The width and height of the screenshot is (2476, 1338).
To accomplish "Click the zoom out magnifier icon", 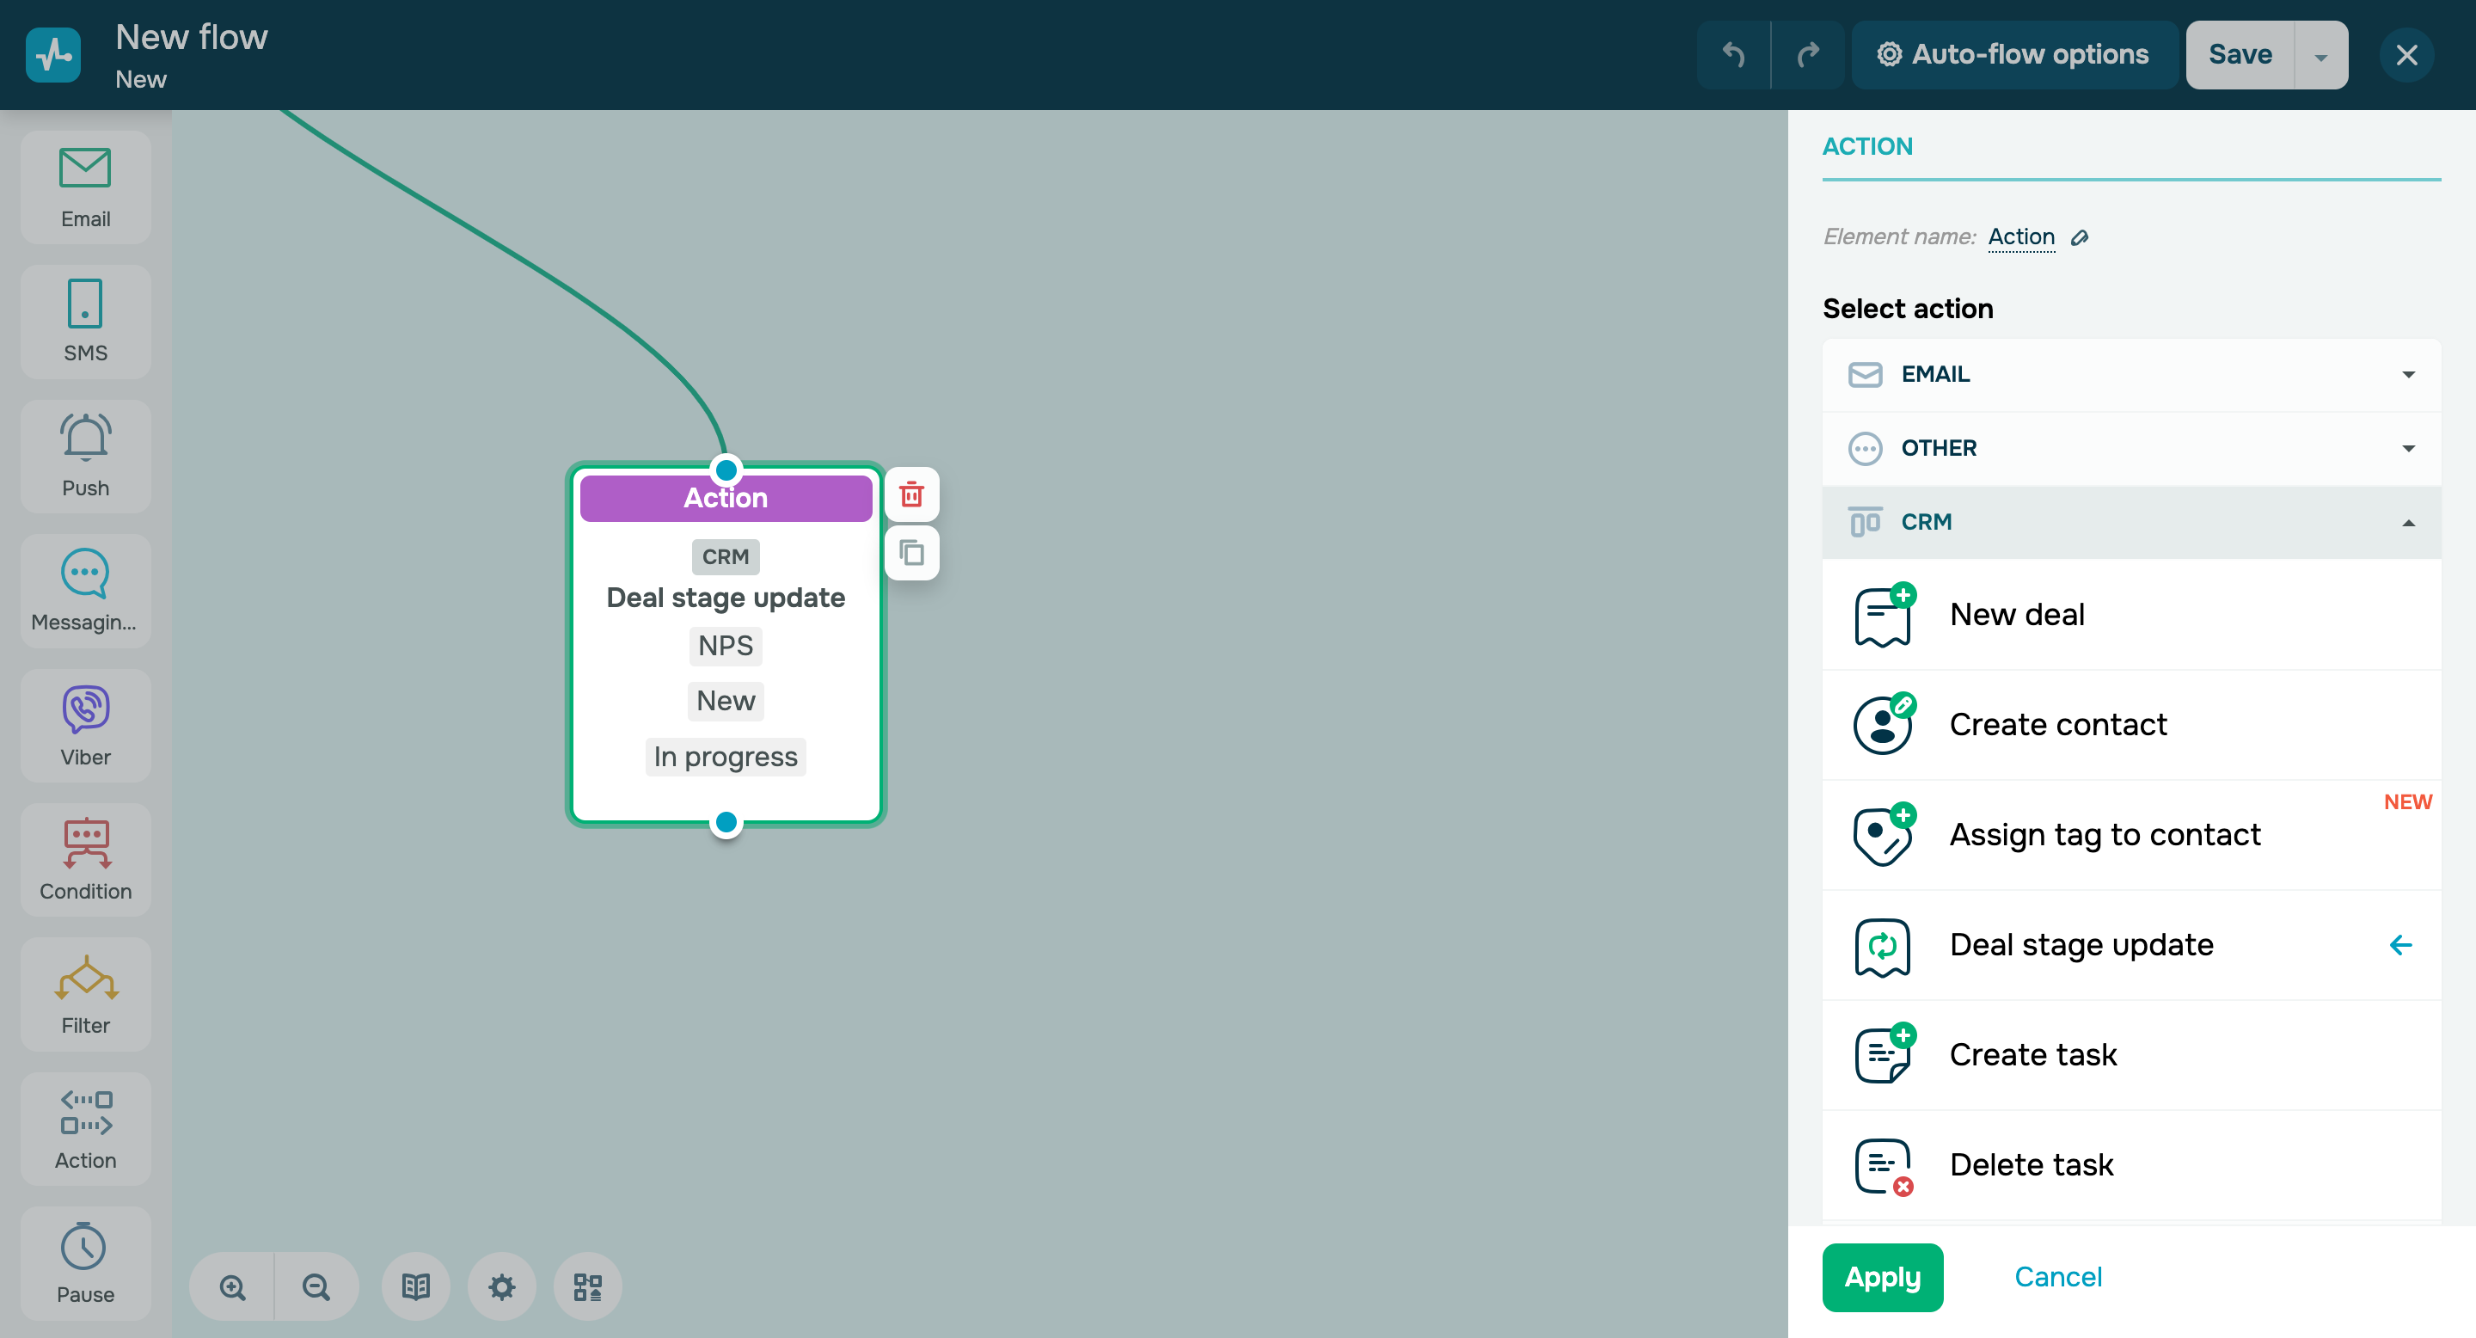I will tap(316, 1286).
